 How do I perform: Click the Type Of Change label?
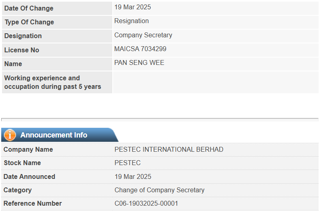[29, 22]
